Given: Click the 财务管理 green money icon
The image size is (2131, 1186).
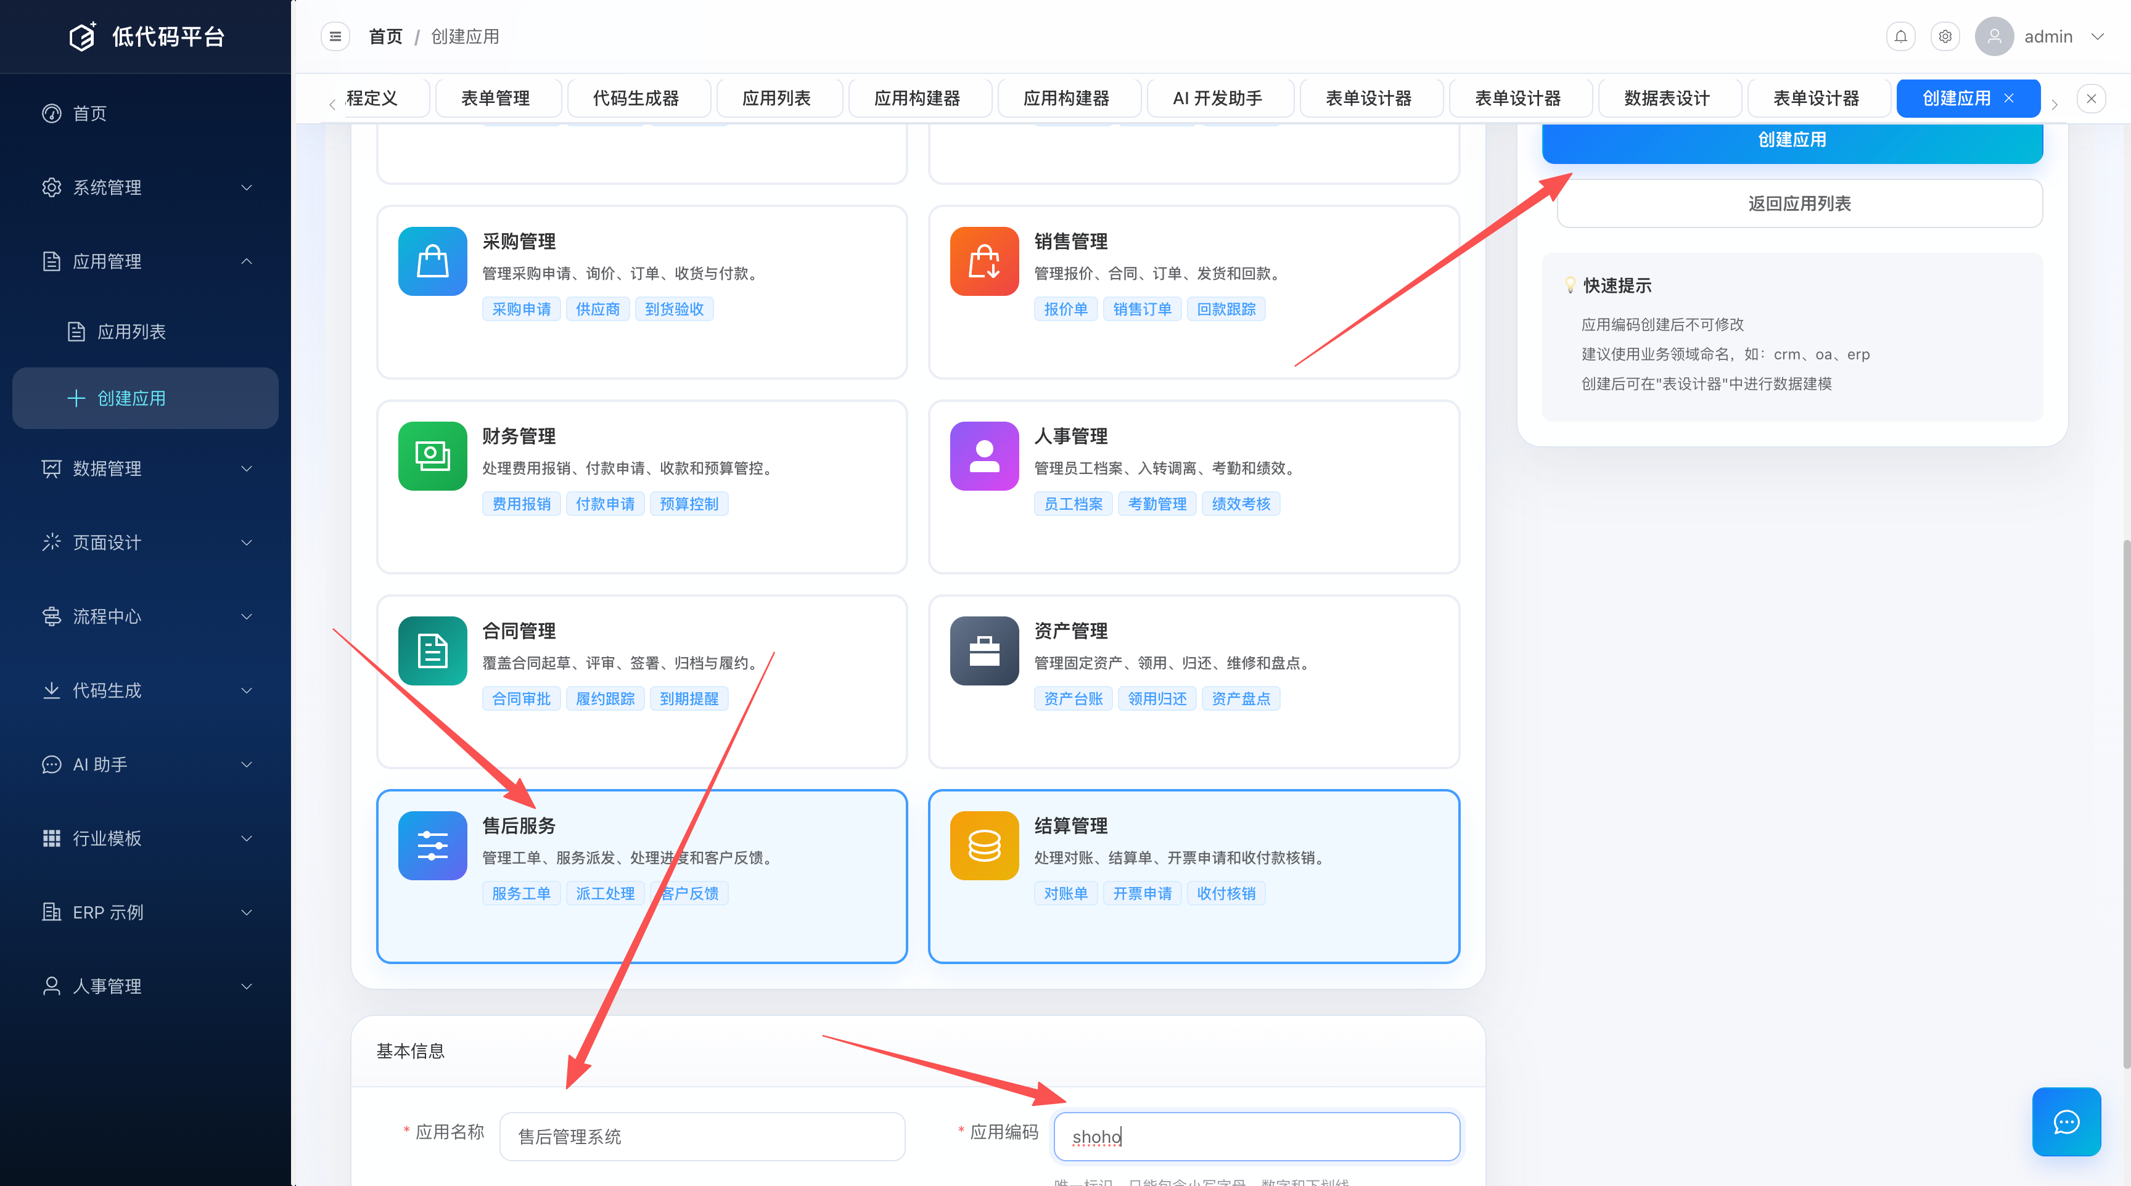Looking at the screenshot, I should coord(433,457).
